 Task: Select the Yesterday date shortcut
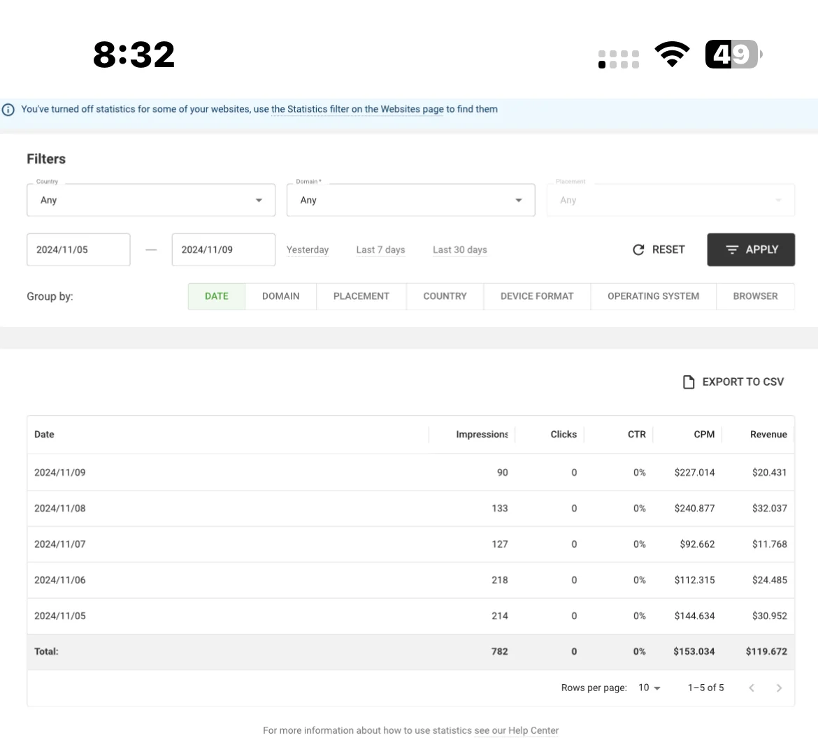[307, 249]
